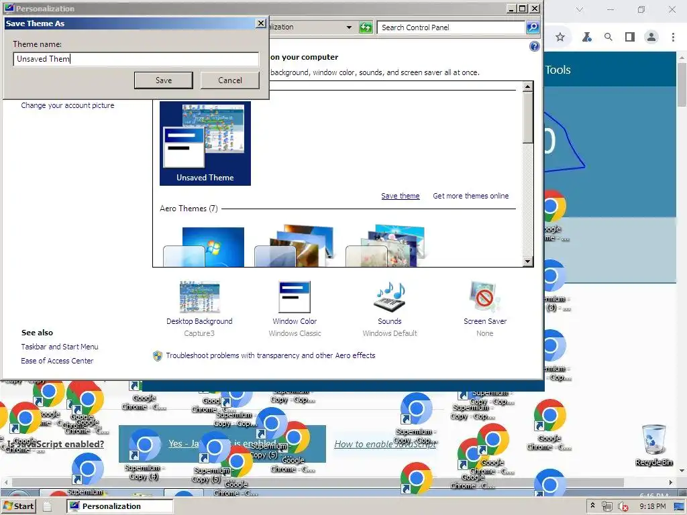Show hidden tray icons arrow
687x515 pixels.
[592, 506]
